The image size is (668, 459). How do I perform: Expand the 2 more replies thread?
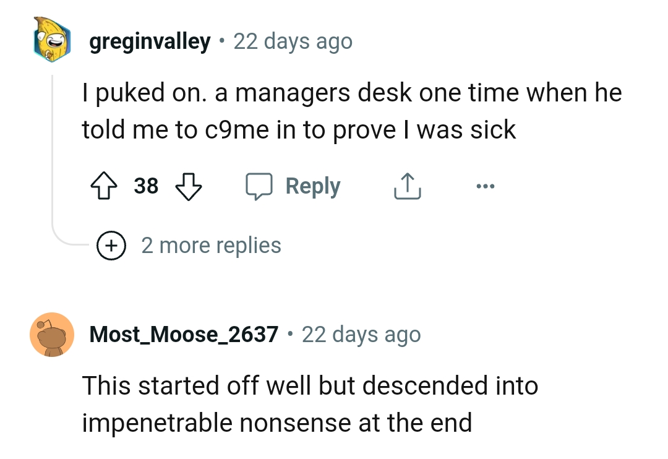(212, 245)
